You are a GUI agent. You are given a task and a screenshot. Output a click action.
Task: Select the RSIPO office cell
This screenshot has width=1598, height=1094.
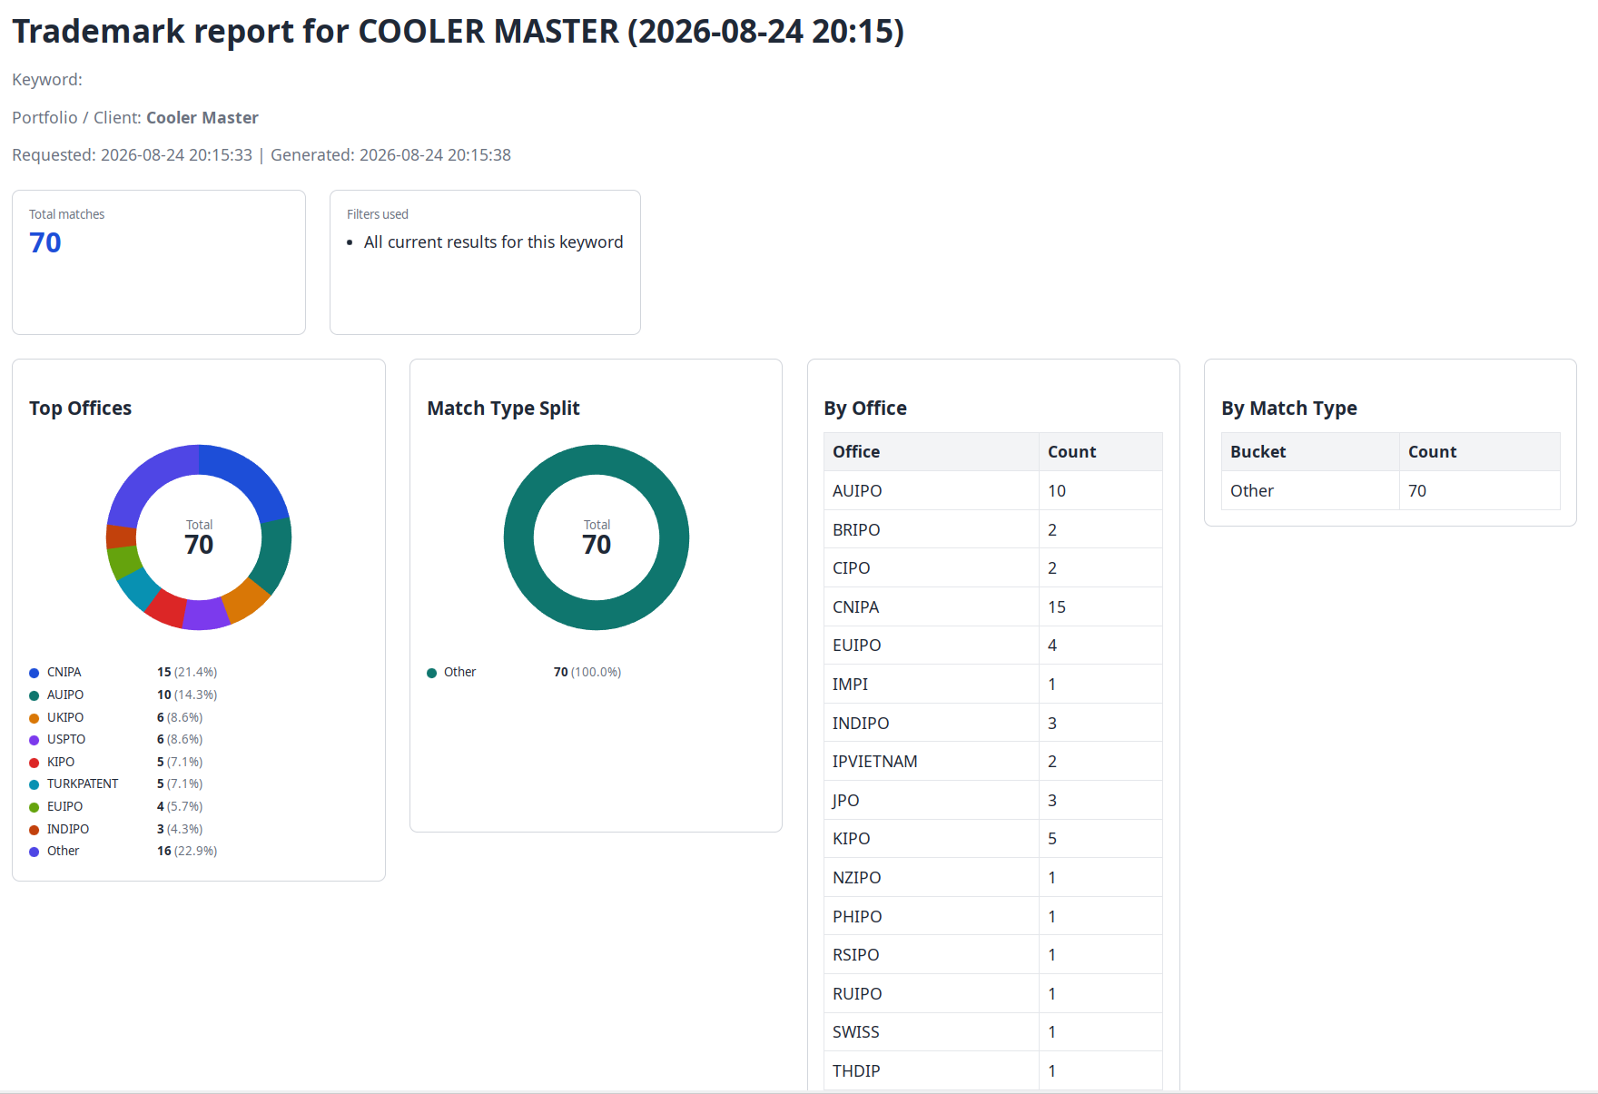pos(932,955)
